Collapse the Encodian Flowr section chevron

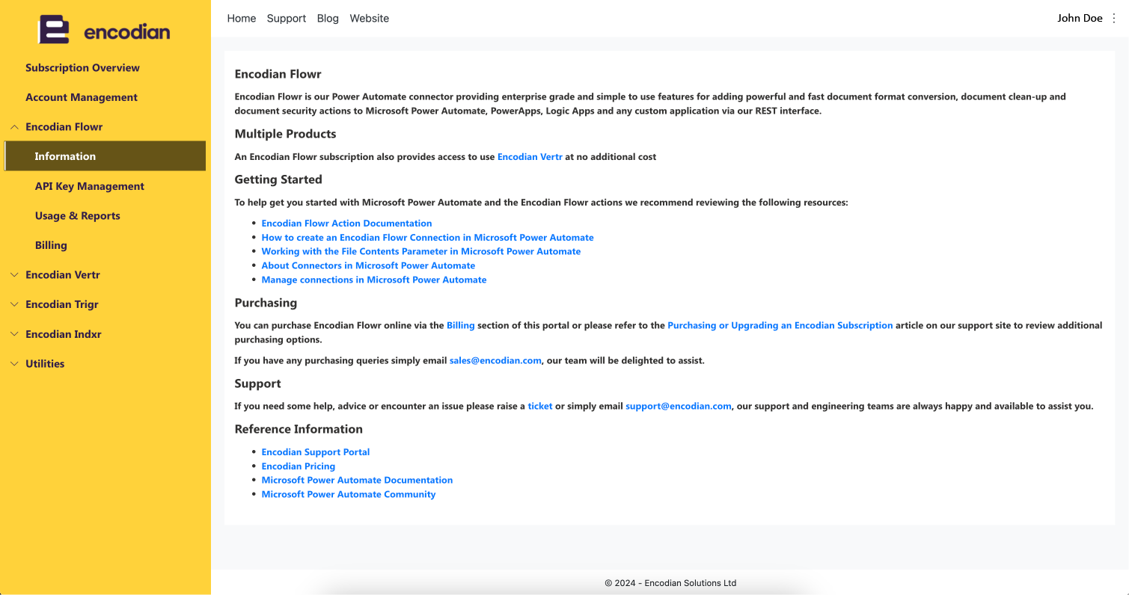tap(14, 127)
